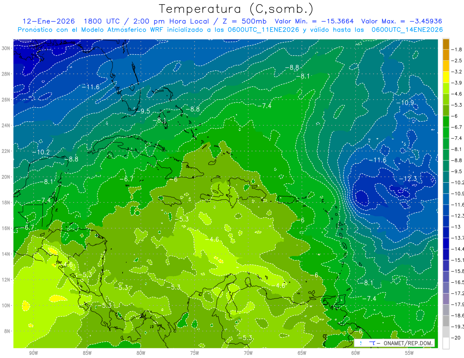The height and width of the screenshot is (358, 464).
Task: Click the 30N latitude axis label
Action: (x=6, y=48)
